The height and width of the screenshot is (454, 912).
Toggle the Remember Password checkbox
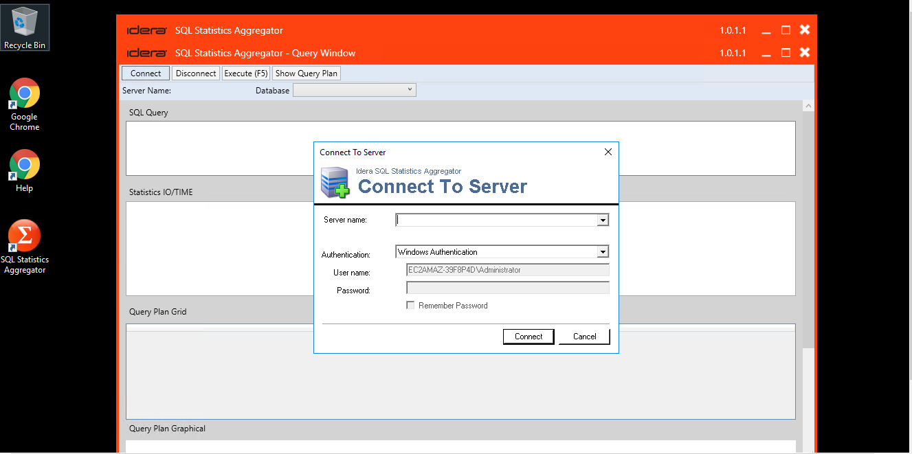coord(411,306)
